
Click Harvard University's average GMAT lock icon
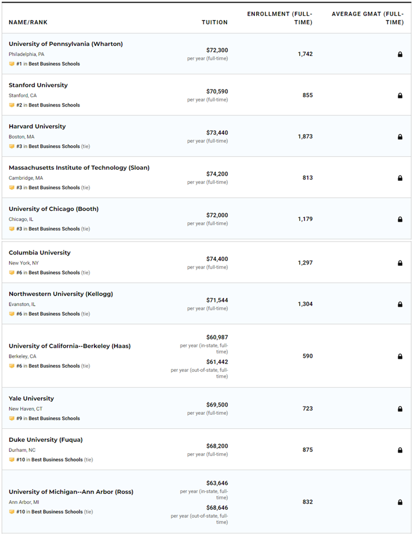[400, 137]
